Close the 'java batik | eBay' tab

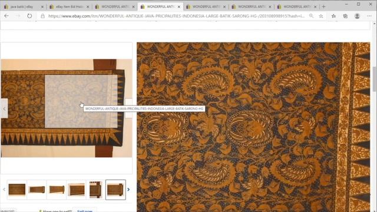tap(42, 7)
